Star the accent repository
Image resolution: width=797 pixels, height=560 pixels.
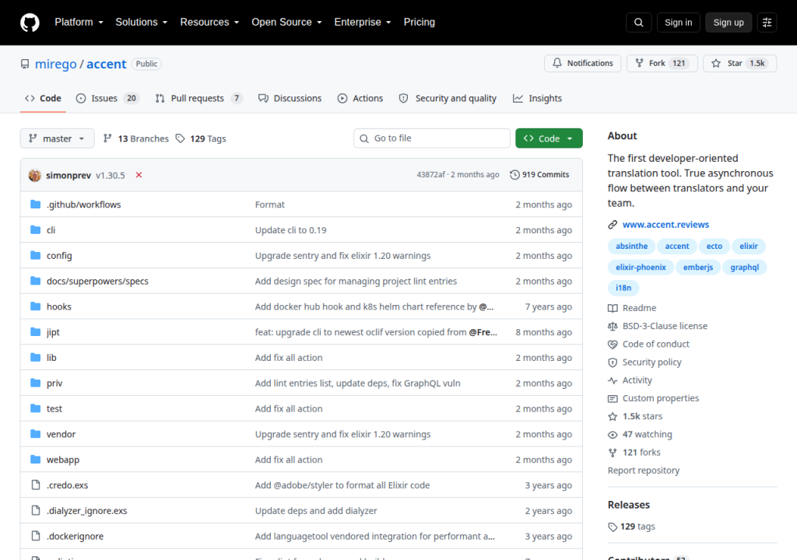point(739,64)
